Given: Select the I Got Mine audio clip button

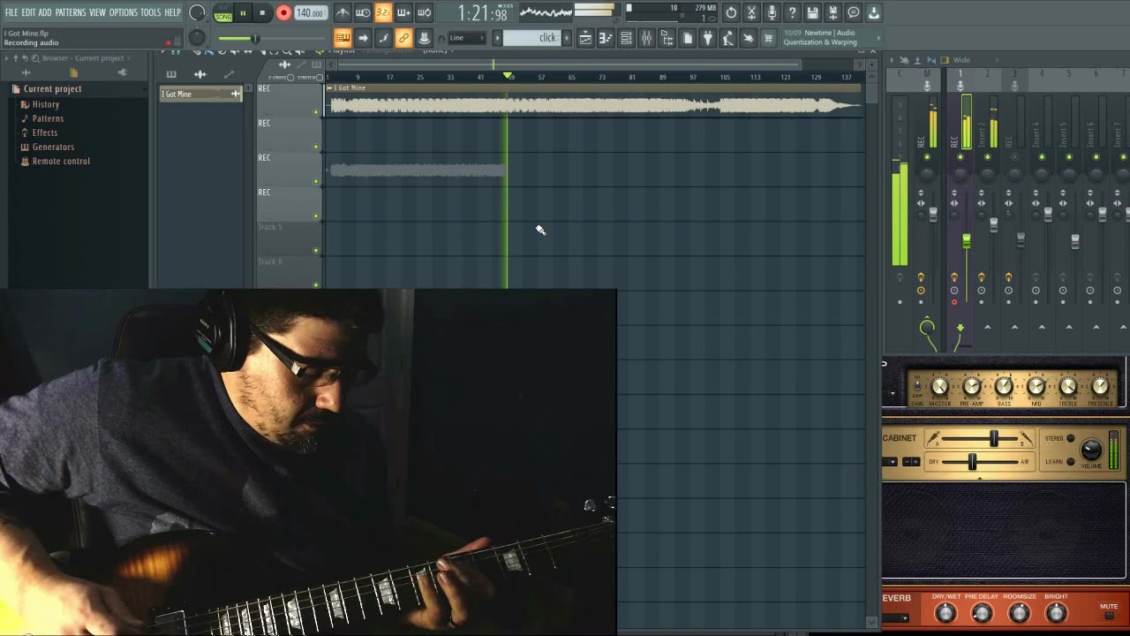Looking at the screenshot, I should [200, 94].
